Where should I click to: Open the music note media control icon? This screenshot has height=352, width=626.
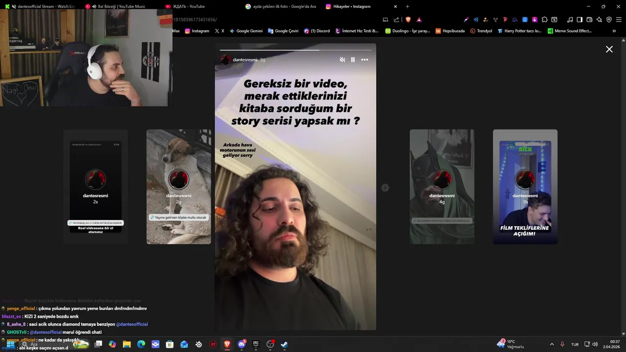pos(570,20)
